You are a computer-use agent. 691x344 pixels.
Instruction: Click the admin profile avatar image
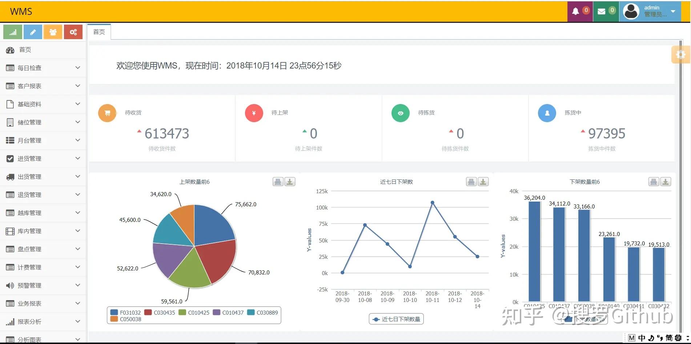click(x=631, y=11)
